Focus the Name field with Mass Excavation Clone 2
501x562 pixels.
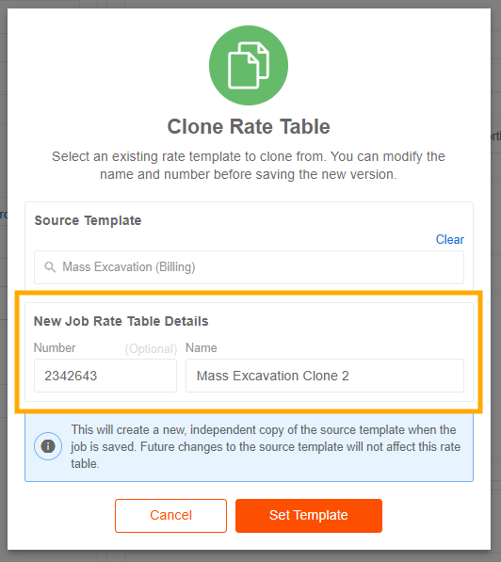[x=325, y=376]
